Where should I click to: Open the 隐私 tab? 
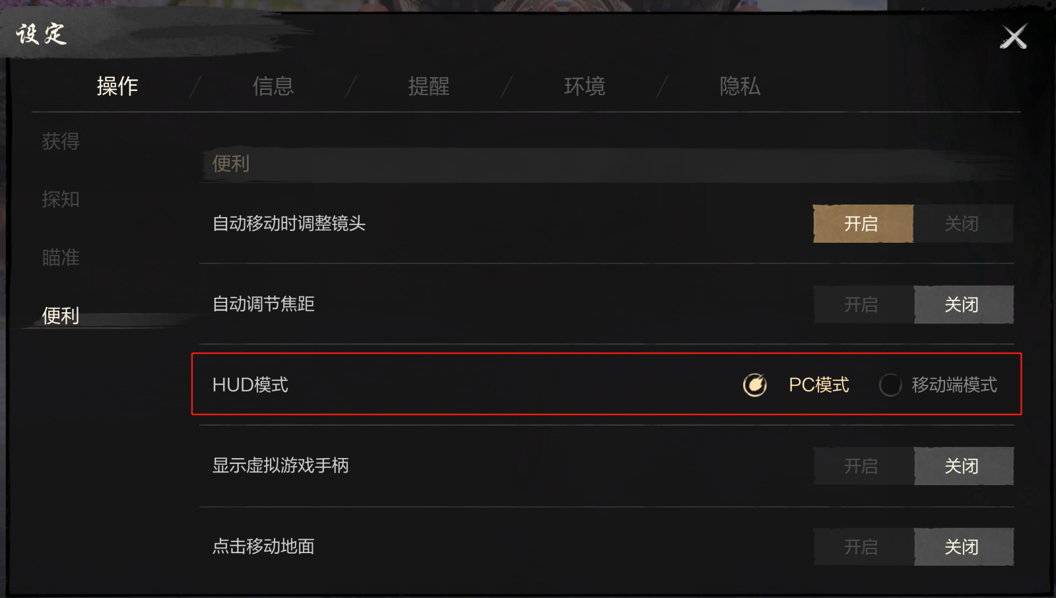tap(741, 86)
